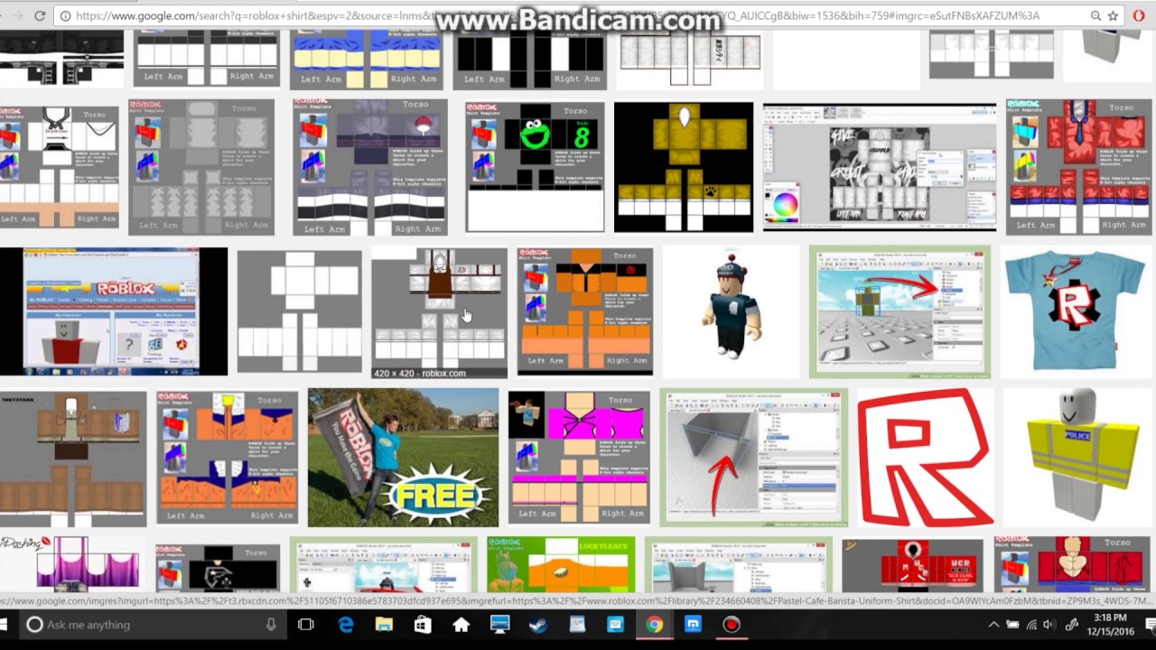1156x650 pixels.
Task: Launch Microsoft Edge from the taskbar
Action: 346,625
